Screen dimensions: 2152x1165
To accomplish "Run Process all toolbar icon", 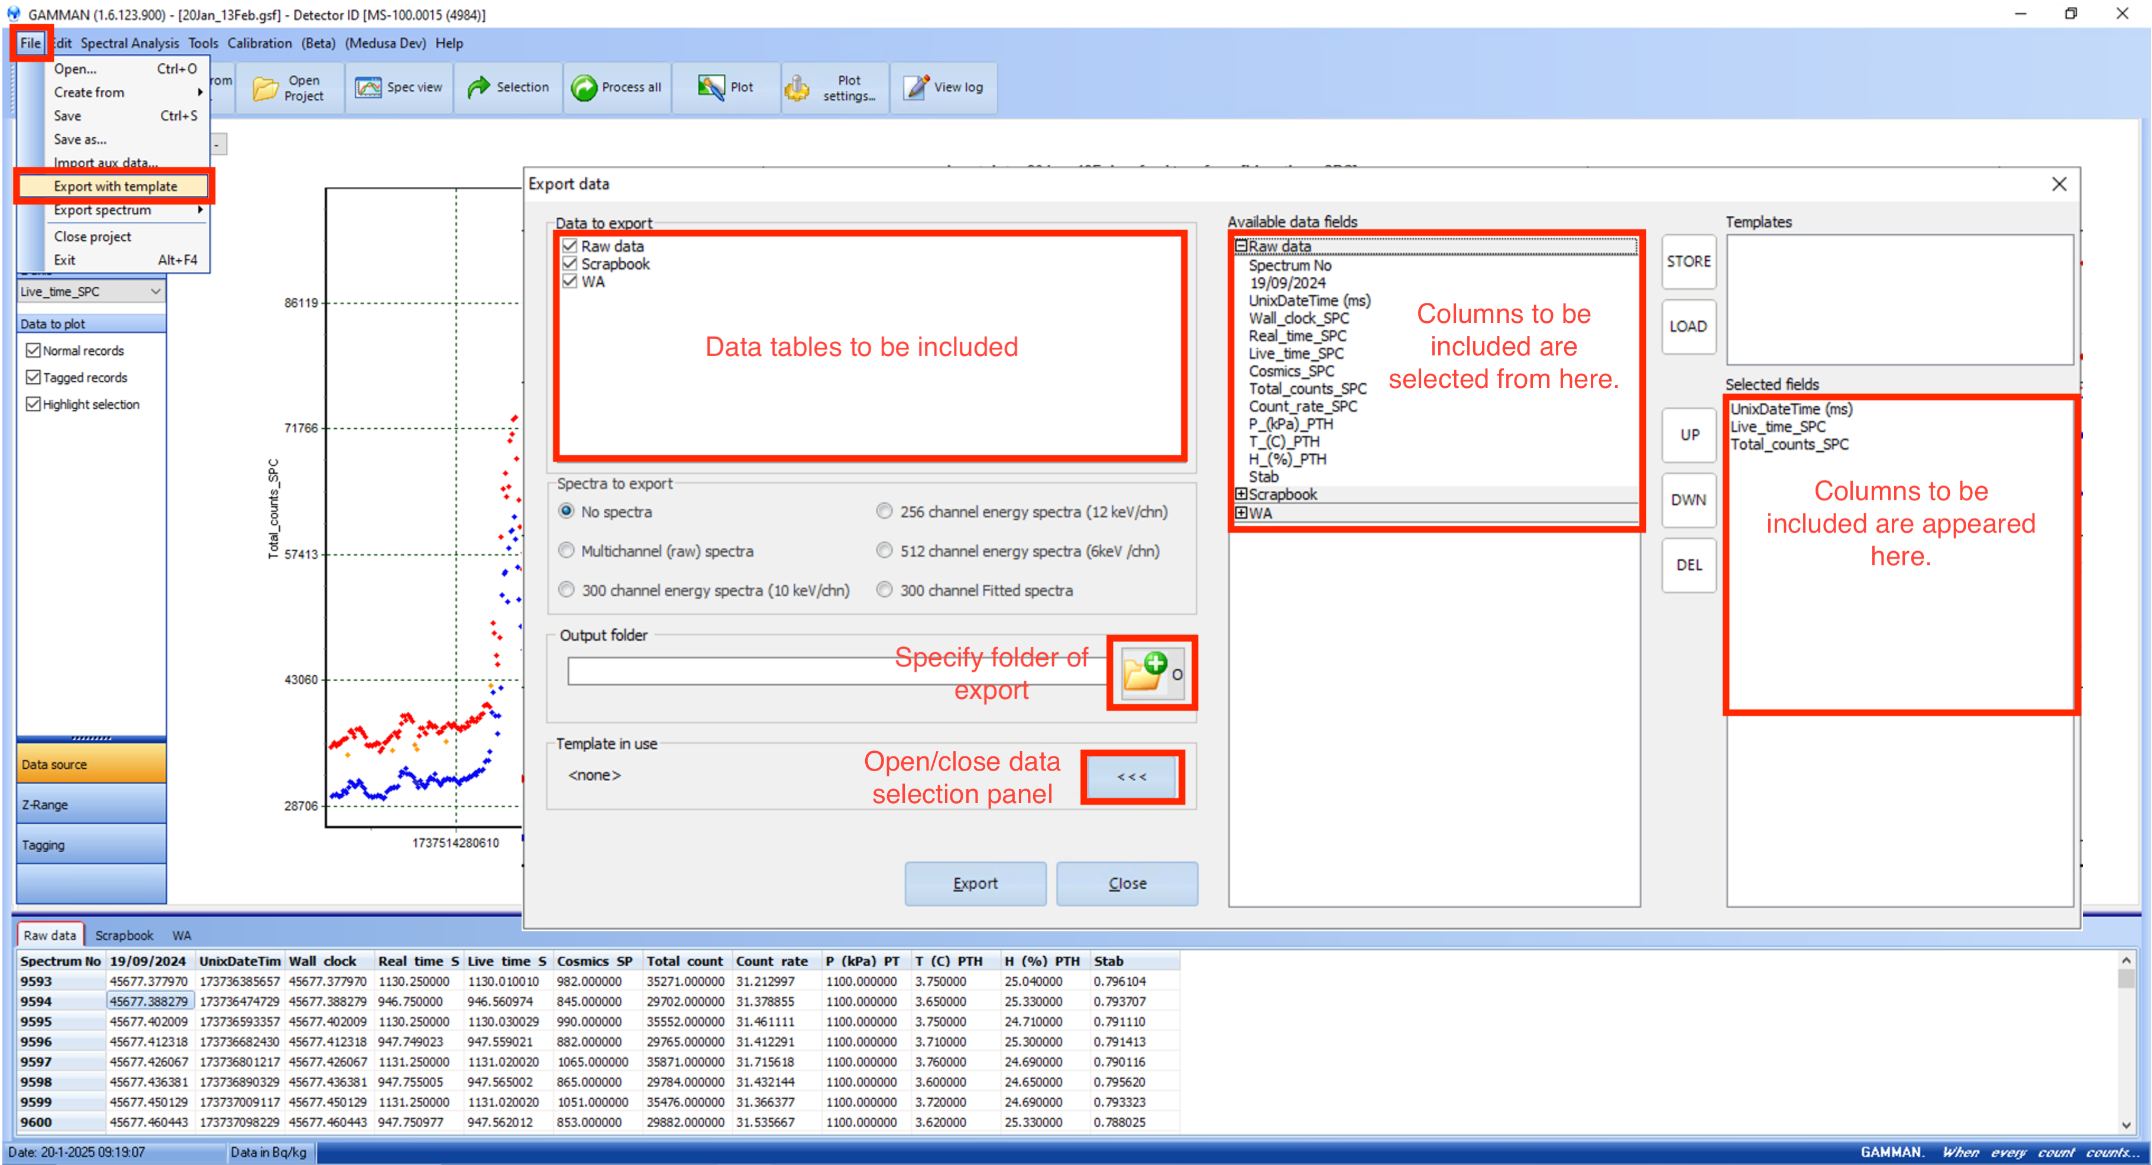I will [584, 88].
